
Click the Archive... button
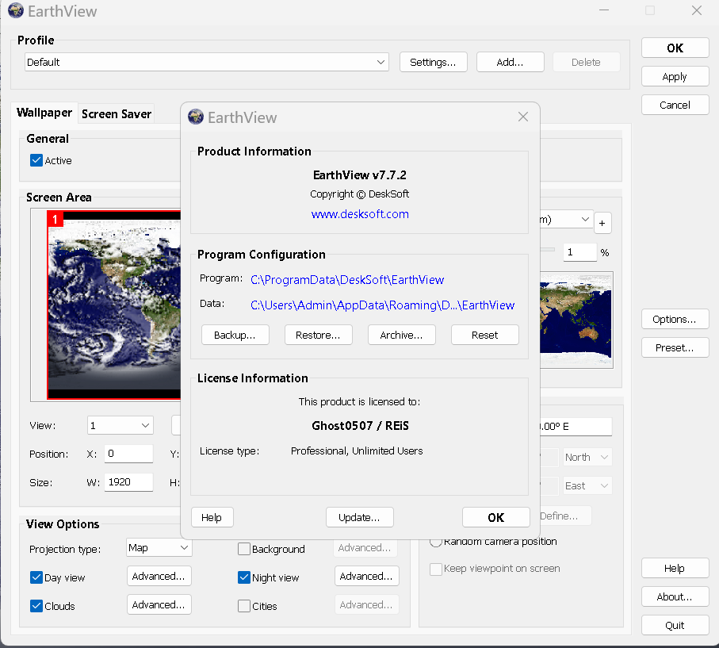402,335
